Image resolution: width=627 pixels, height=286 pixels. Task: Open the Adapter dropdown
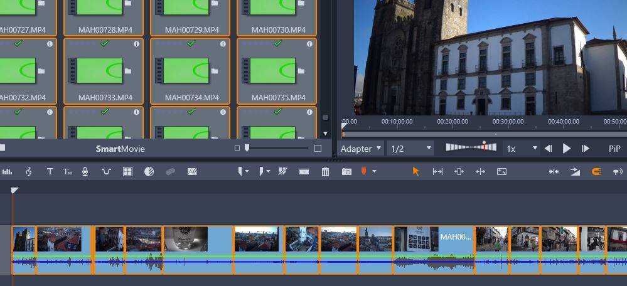[361, 149]
